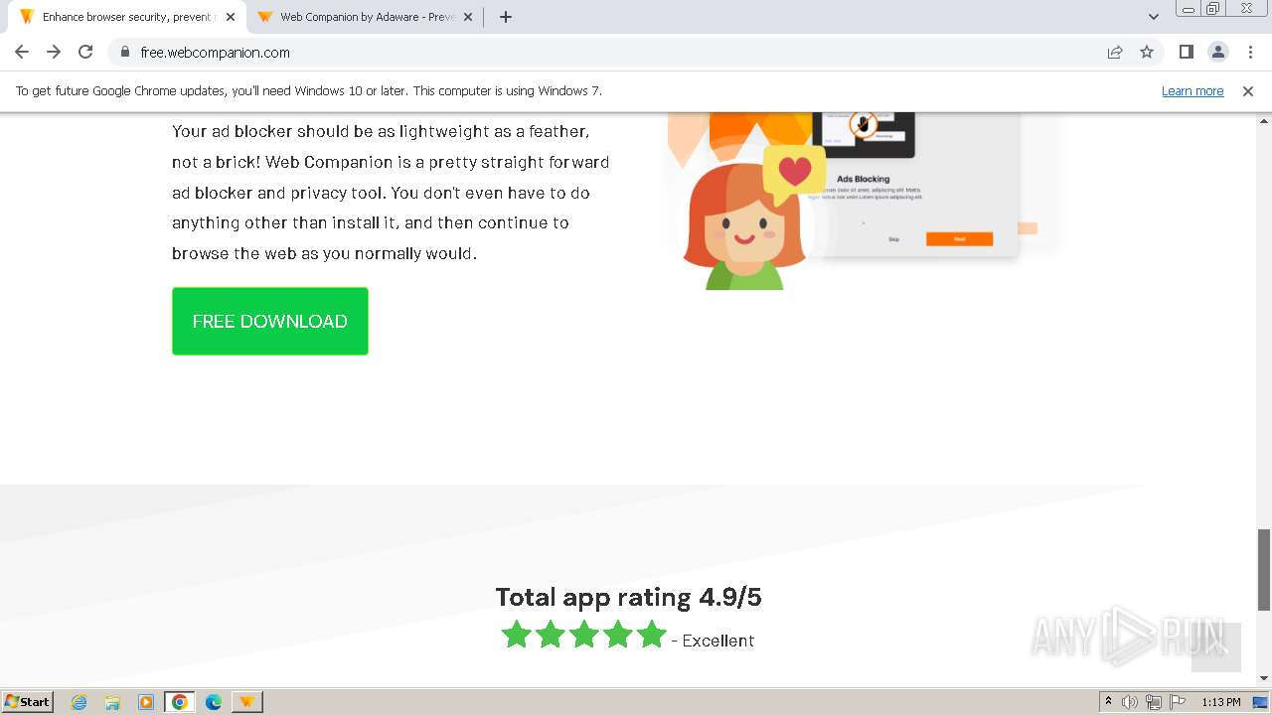Open the browser side panel
Screen dimensions: 1272x715
click(x=1186, y=52)
